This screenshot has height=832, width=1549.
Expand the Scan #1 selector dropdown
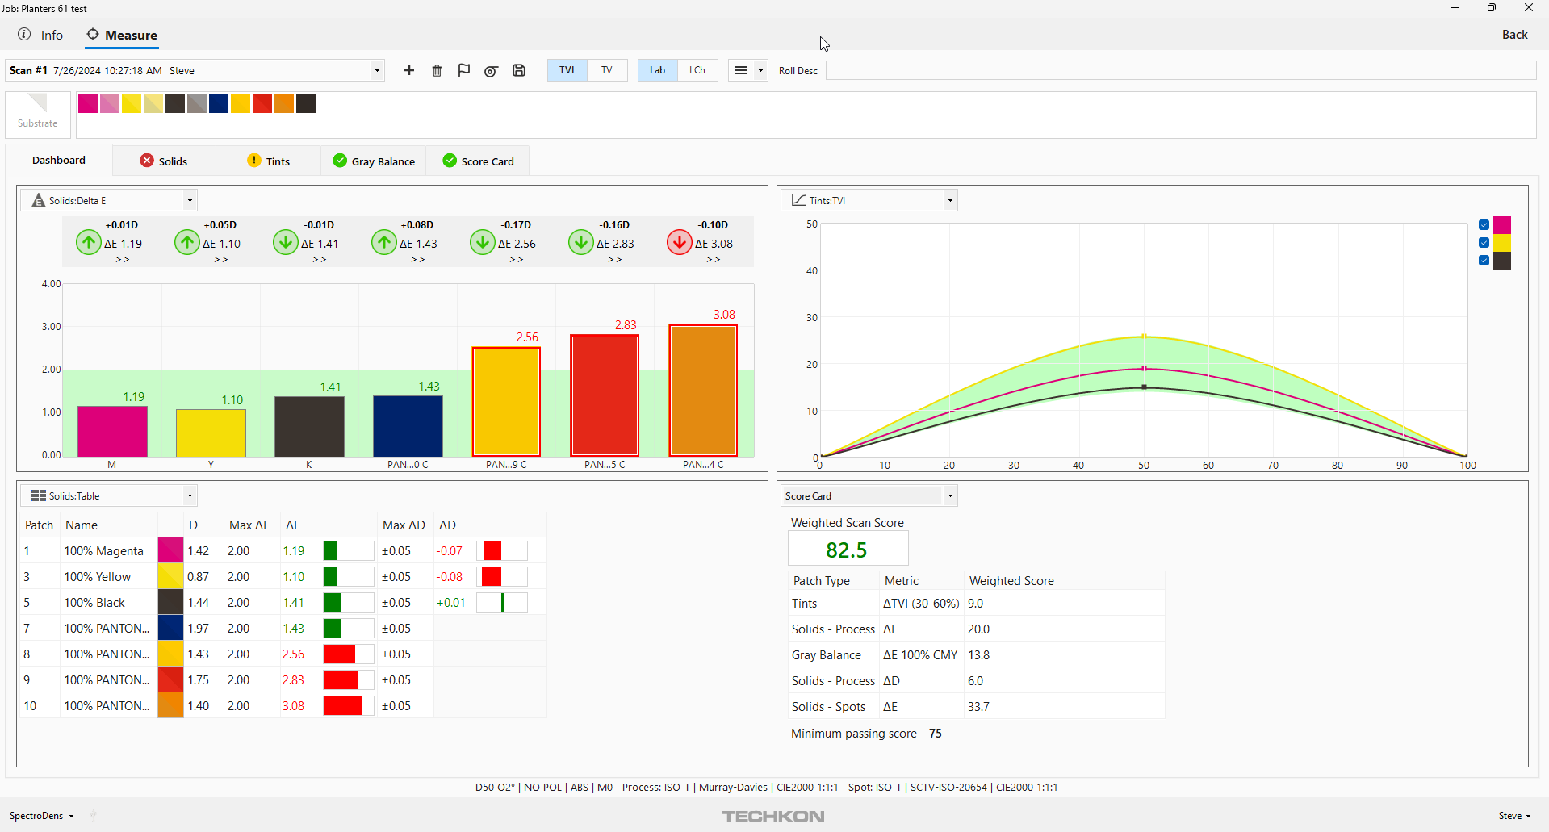[x=376, y=71]
